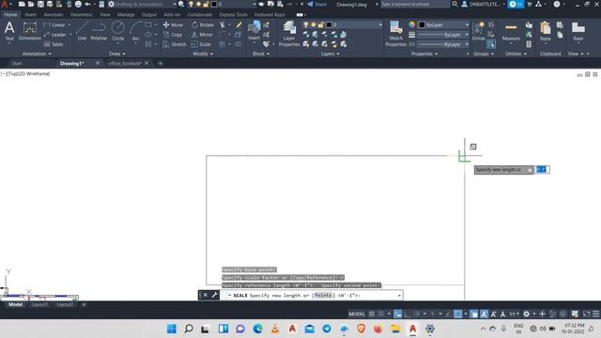Screen dimensions: 601x338
Task: Click the Copy button
Action: tap(173, 35)
